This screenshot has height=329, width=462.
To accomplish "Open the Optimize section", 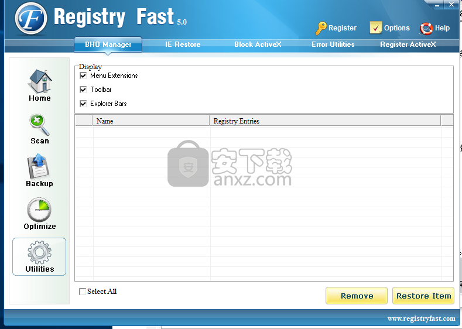I will 40,214.
